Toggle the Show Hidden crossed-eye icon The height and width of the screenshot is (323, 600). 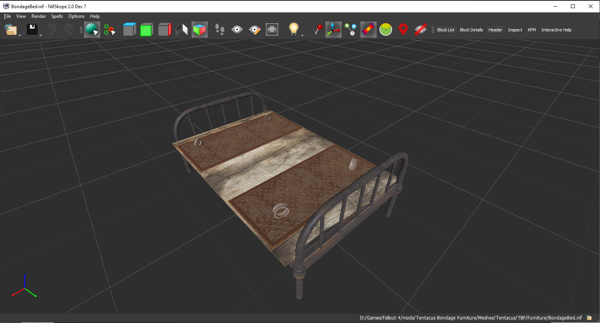point(421,30)
